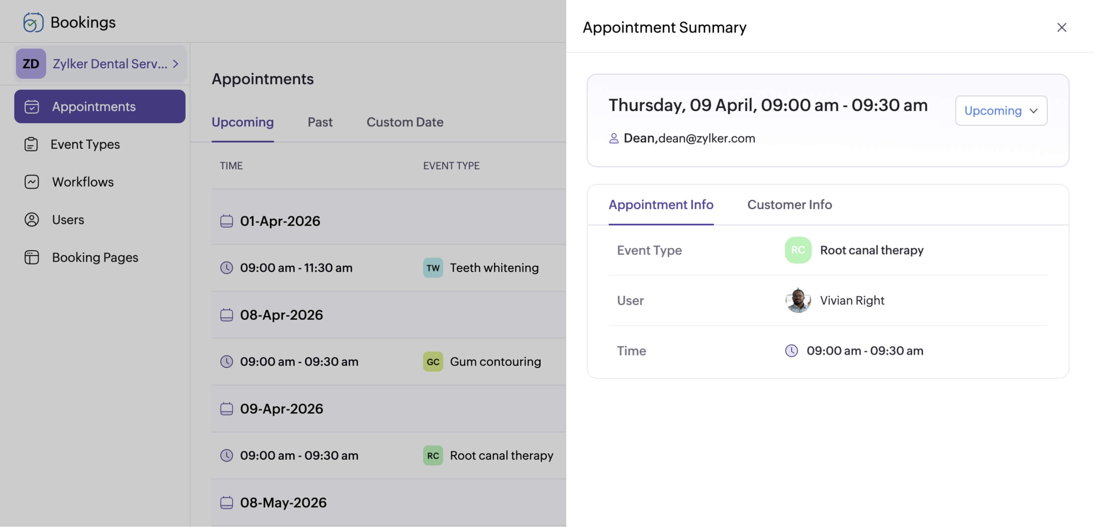The width and height of the screenshot is (1094, 527).
Task: Select the Custom Date view
Action: pyautogui.click(x=404, y=122)
